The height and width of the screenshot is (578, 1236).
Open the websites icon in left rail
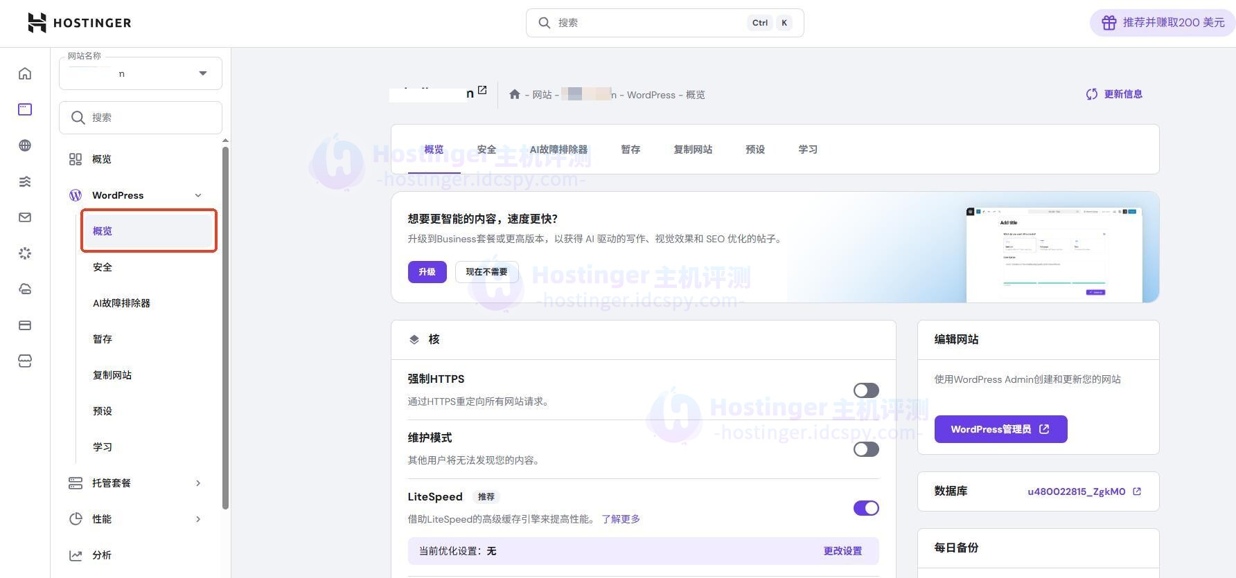(25, 109)
